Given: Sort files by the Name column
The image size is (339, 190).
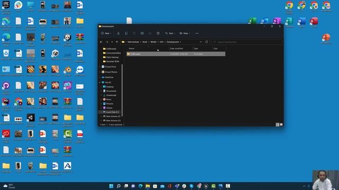Looking at the screenshot, I should point(132,49).
